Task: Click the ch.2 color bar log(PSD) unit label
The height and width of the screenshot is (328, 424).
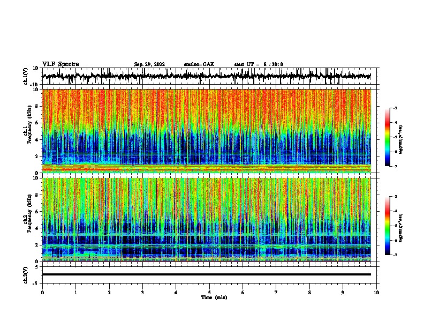Action: click(x=400, y=228)
